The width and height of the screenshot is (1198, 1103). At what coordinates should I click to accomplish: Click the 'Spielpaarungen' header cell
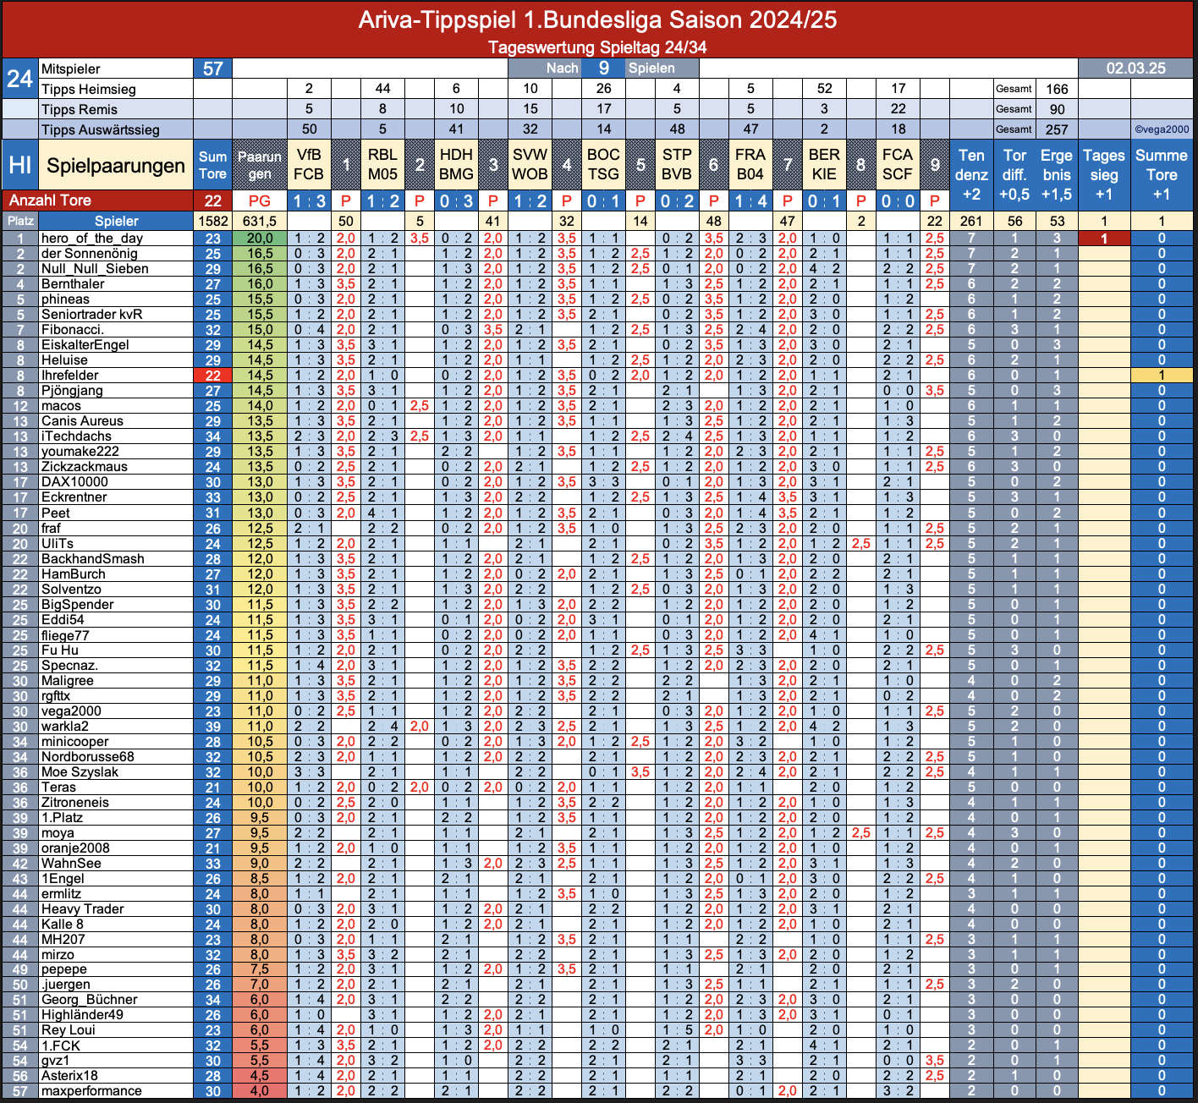pyautogui.click(x=116, y=165)
